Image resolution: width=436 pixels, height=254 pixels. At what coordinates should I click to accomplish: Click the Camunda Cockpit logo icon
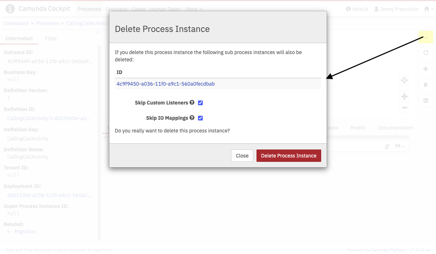pyautogui.click(x=10, y=9)
